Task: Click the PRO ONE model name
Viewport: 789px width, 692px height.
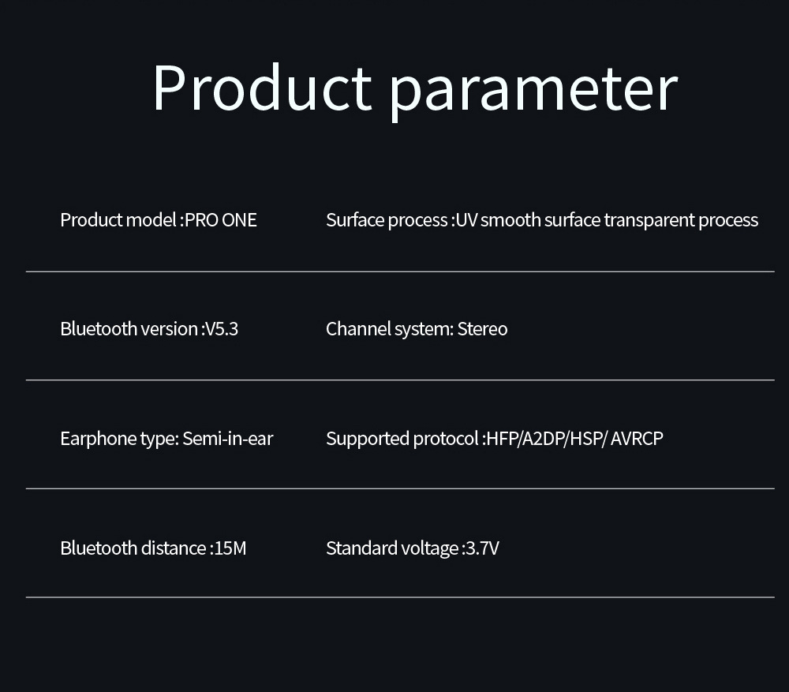Action: click(x=221, y=219)
